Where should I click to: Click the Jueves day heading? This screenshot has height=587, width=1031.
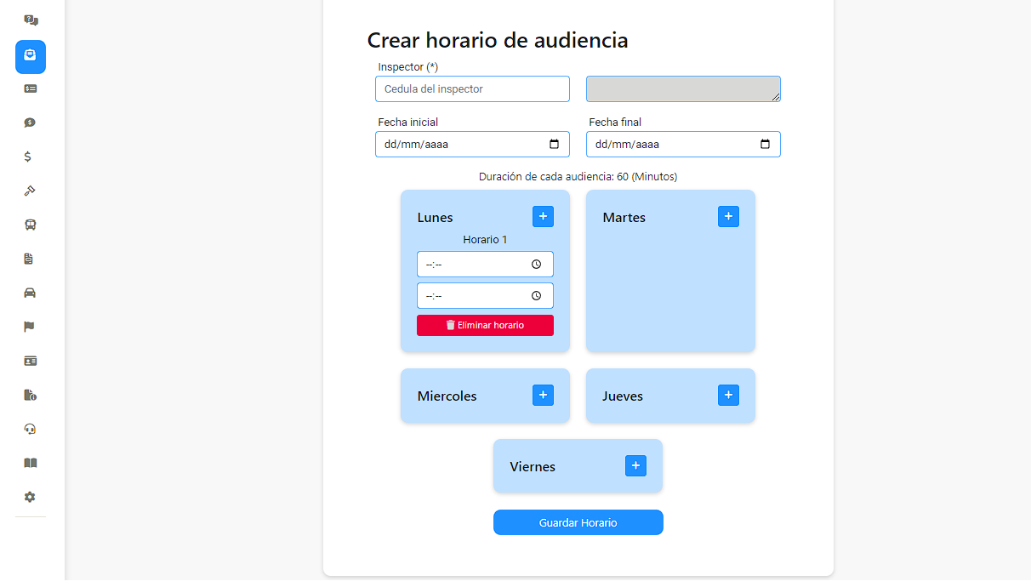coord(623,396)
